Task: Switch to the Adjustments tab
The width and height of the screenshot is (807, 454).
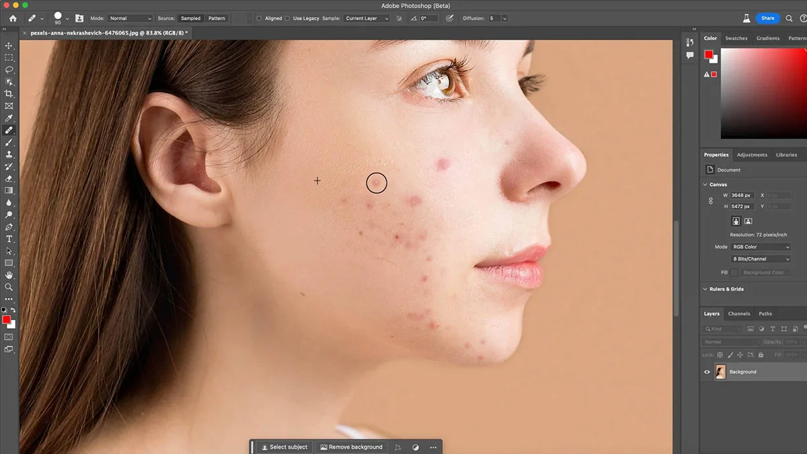Action: click(x=752, y=155)
